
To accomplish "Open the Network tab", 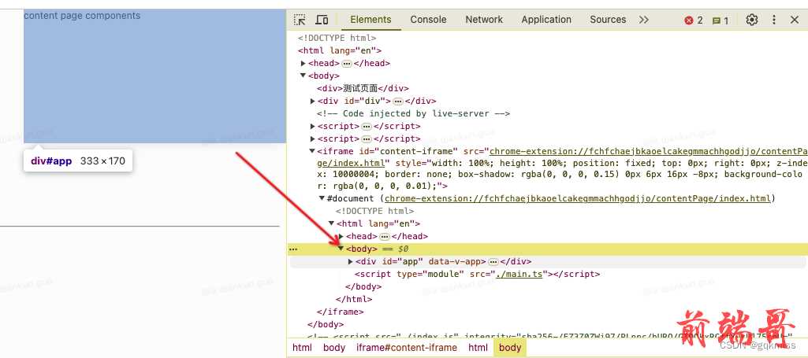I will click(x=484, y=20).
